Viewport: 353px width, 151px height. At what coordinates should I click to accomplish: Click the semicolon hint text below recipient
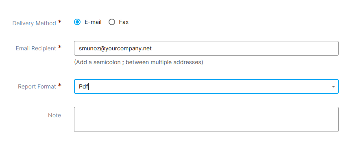(138, 62)
